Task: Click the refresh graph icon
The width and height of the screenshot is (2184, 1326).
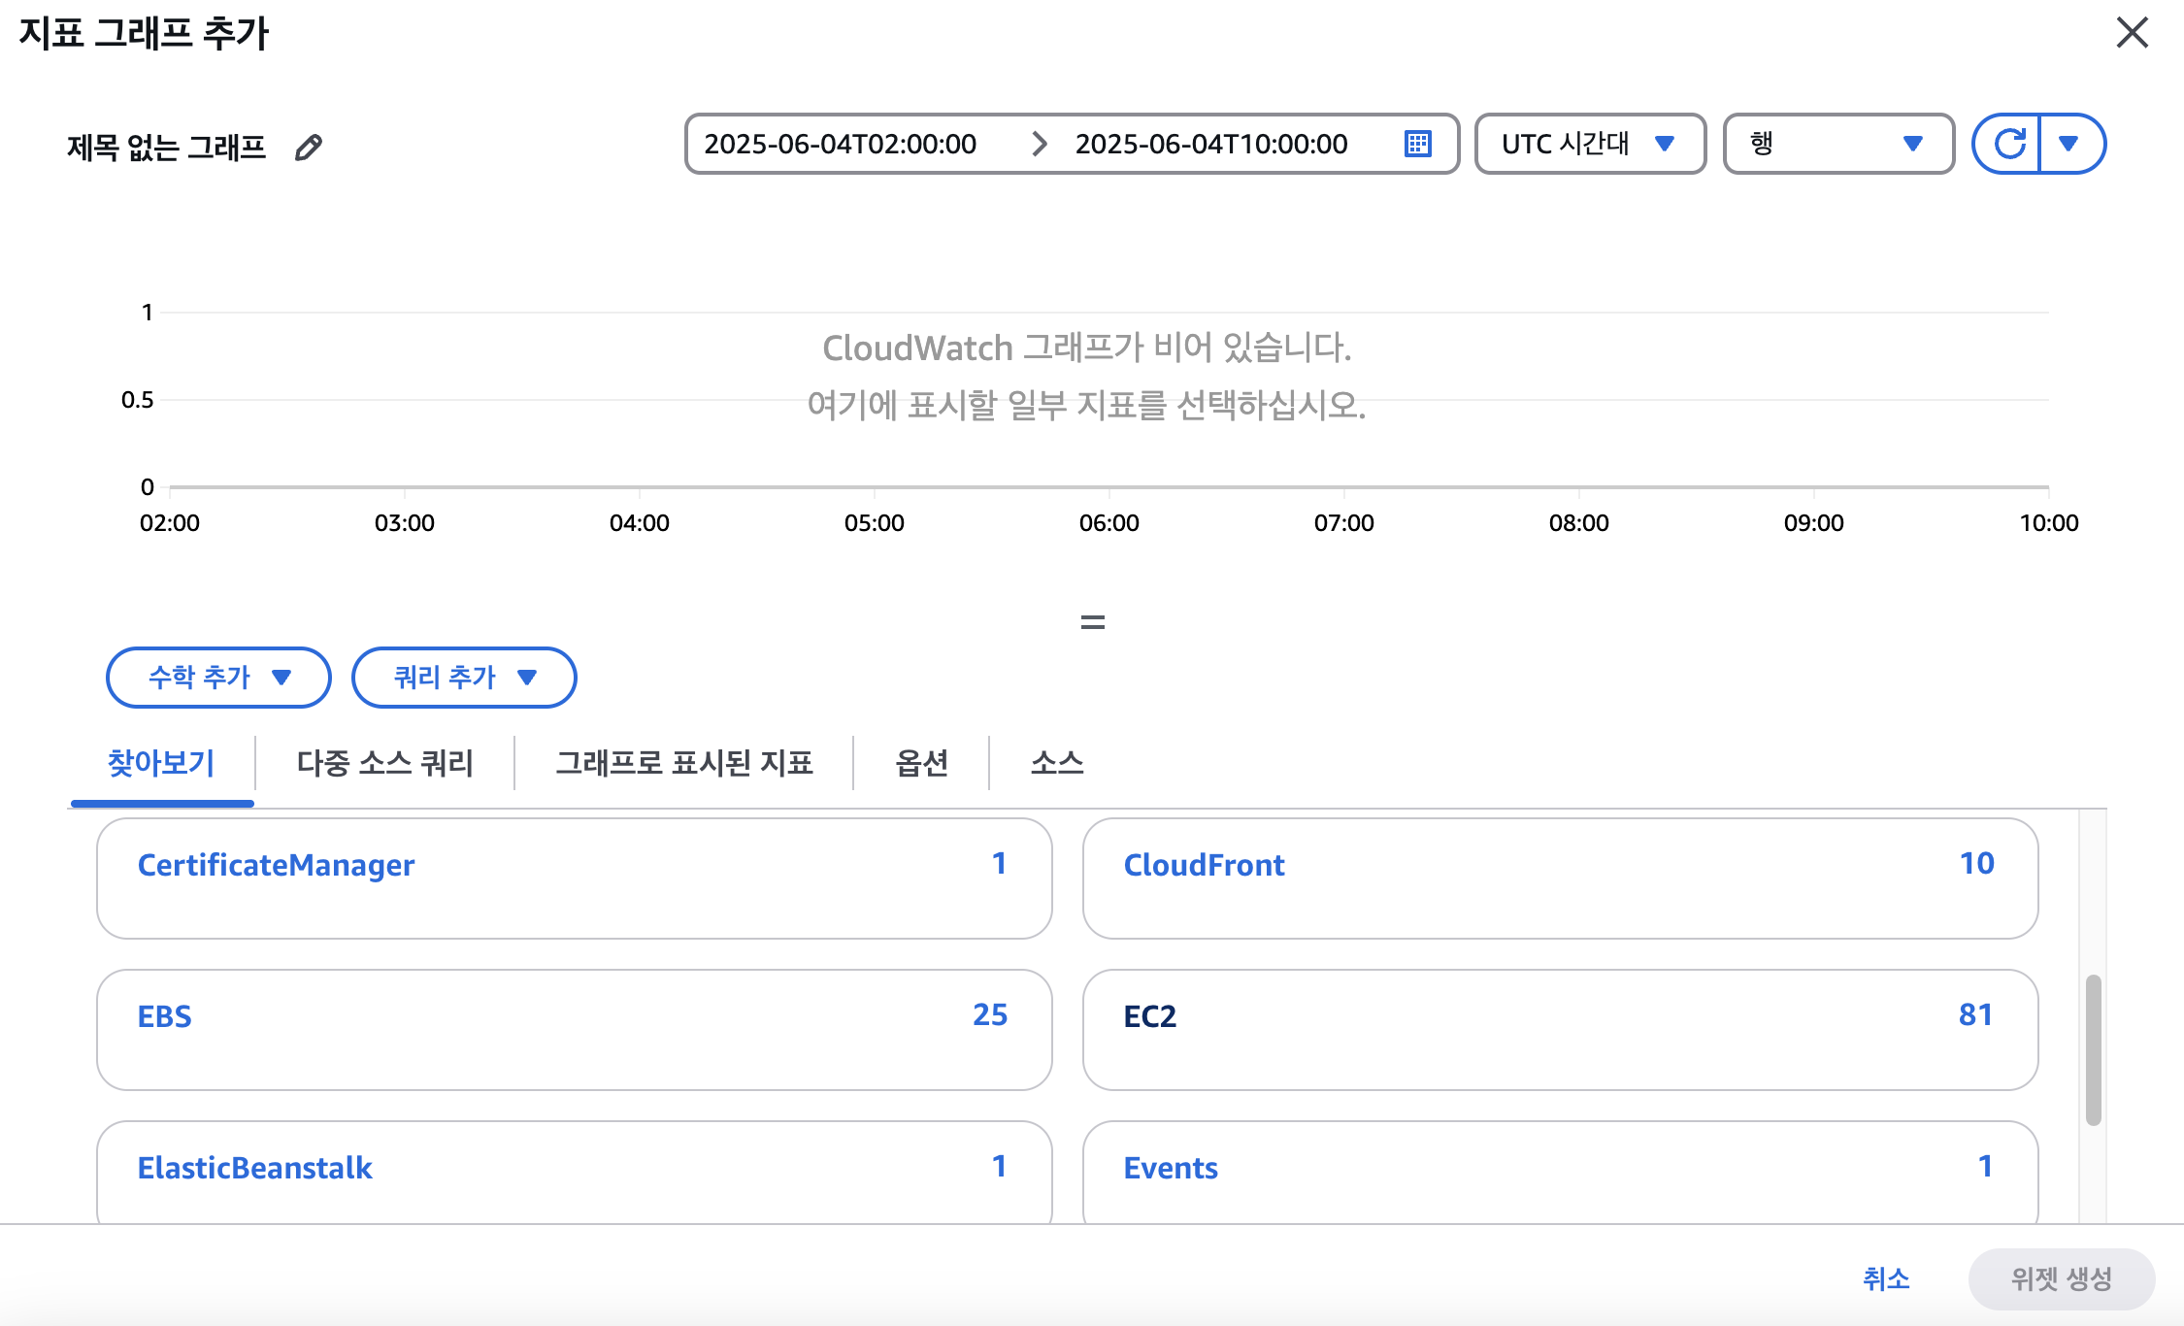Action: [2008, 144]
